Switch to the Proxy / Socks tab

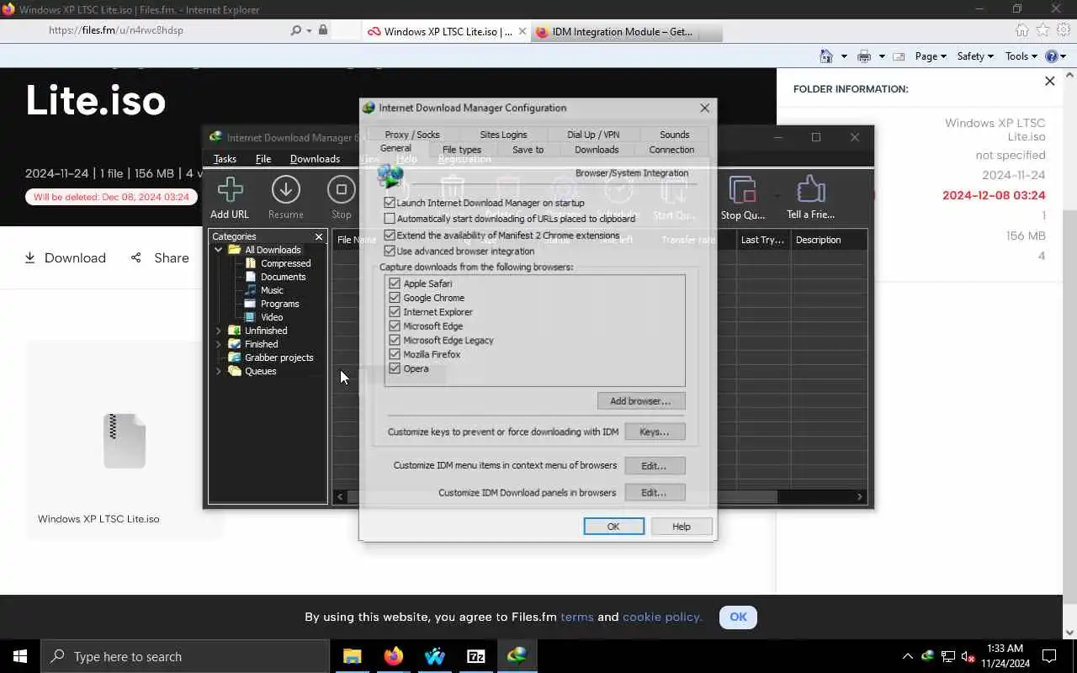(412, 135)
